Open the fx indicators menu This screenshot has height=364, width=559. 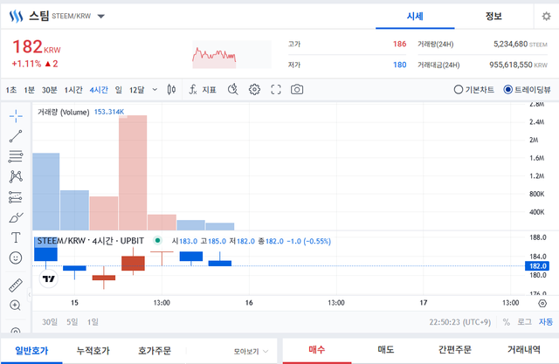[x=203, y=89]
